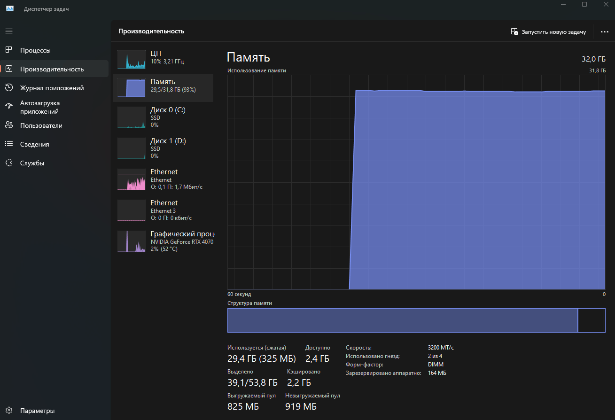The image size is (615, 420).
Task: Select the Производительность sidebar icon
Action: [x=9, y=69]
